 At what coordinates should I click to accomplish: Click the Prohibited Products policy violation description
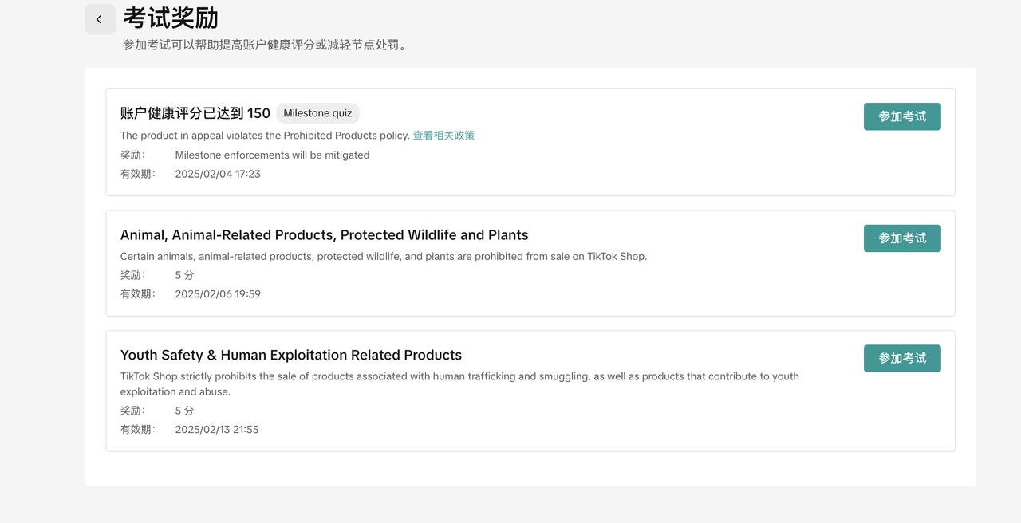[x=264, y=136]
